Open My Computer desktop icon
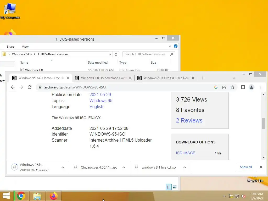The image size is (268, 201). click(10, 11)
